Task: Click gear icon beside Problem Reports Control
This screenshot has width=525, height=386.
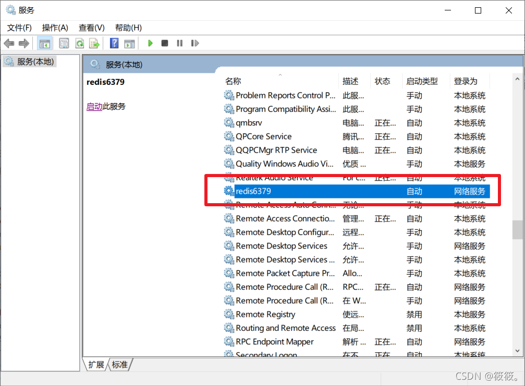Action: click(x=229, y=95)
